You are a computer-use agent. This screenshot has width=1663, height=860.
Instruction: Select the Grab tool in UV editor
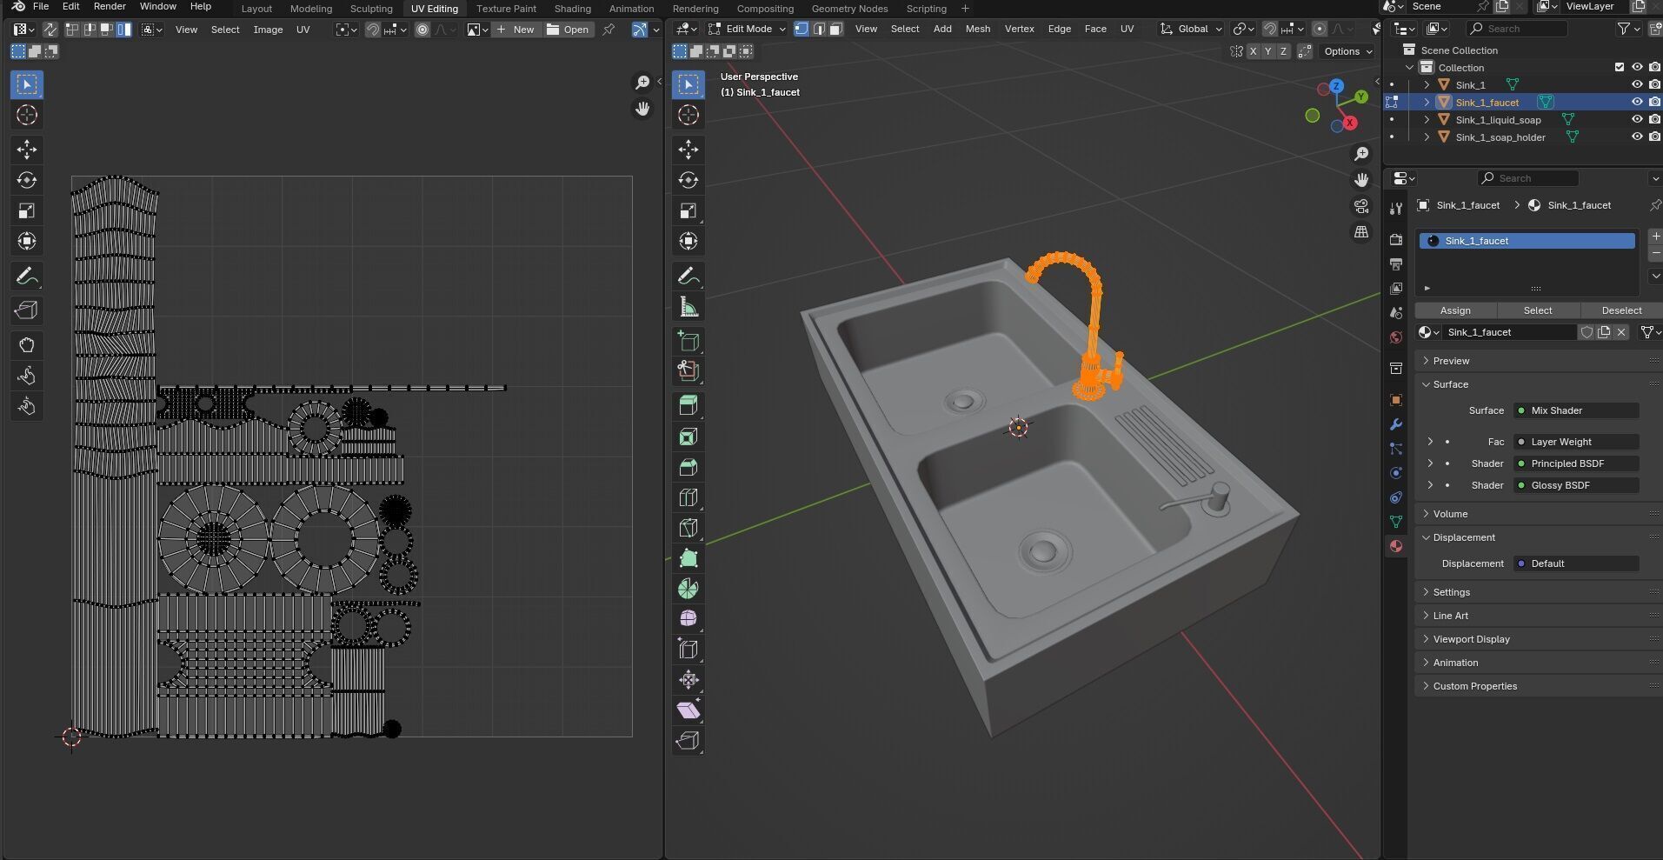pyautogui.click(x=27, y=345)
